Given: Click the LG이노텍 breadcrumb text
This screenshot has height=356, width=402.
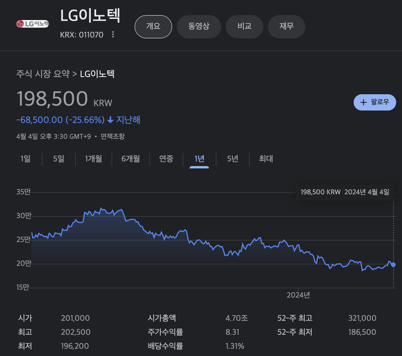Looking at the screenshot, I should [x=97, y=74].
